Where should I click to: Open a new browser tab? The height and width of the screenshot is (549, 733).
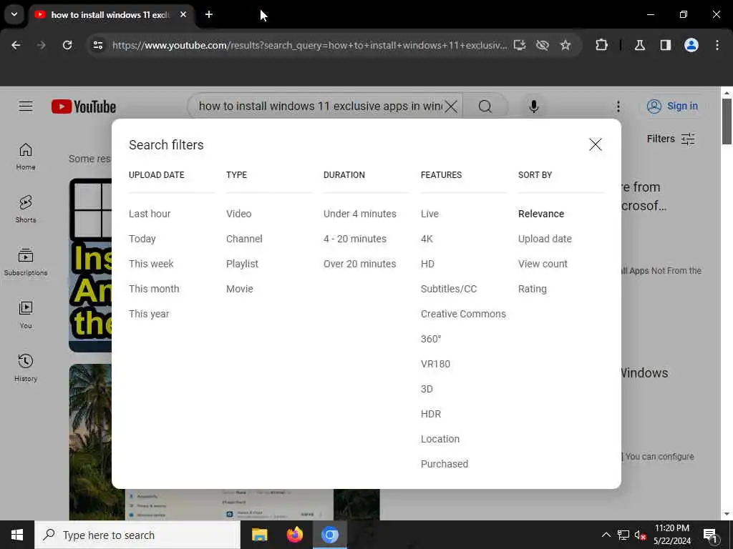(208, 14)
